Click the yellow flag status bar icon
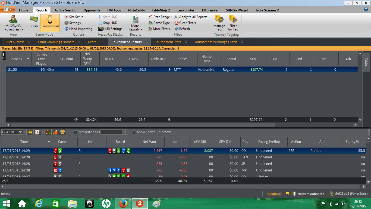Screen dimensions: 371x209 pyautogui.click(x=287, y=194)
